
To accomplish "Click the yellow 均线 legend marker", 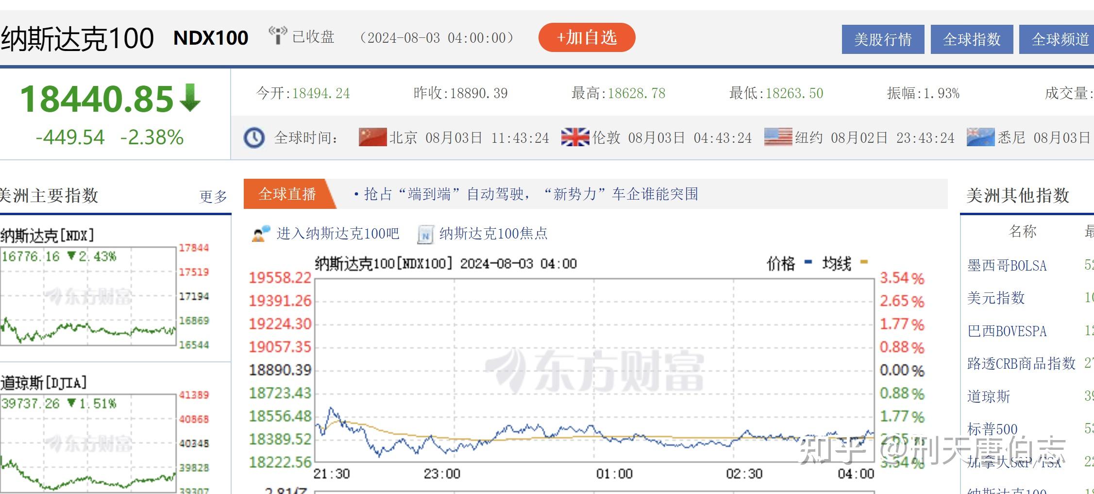I will 864,262.
